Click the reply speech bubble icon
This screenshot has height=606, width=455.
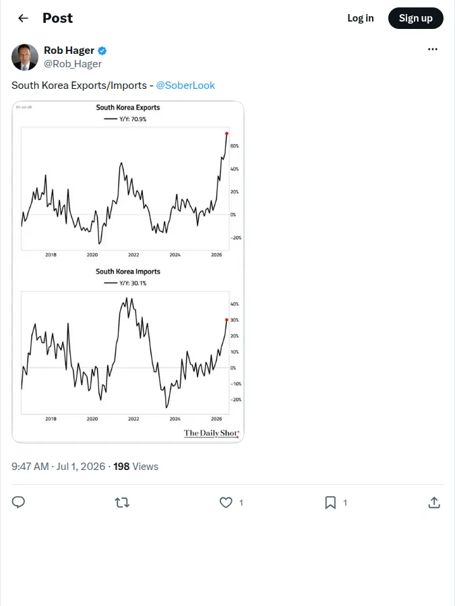[x=18, y=502]
